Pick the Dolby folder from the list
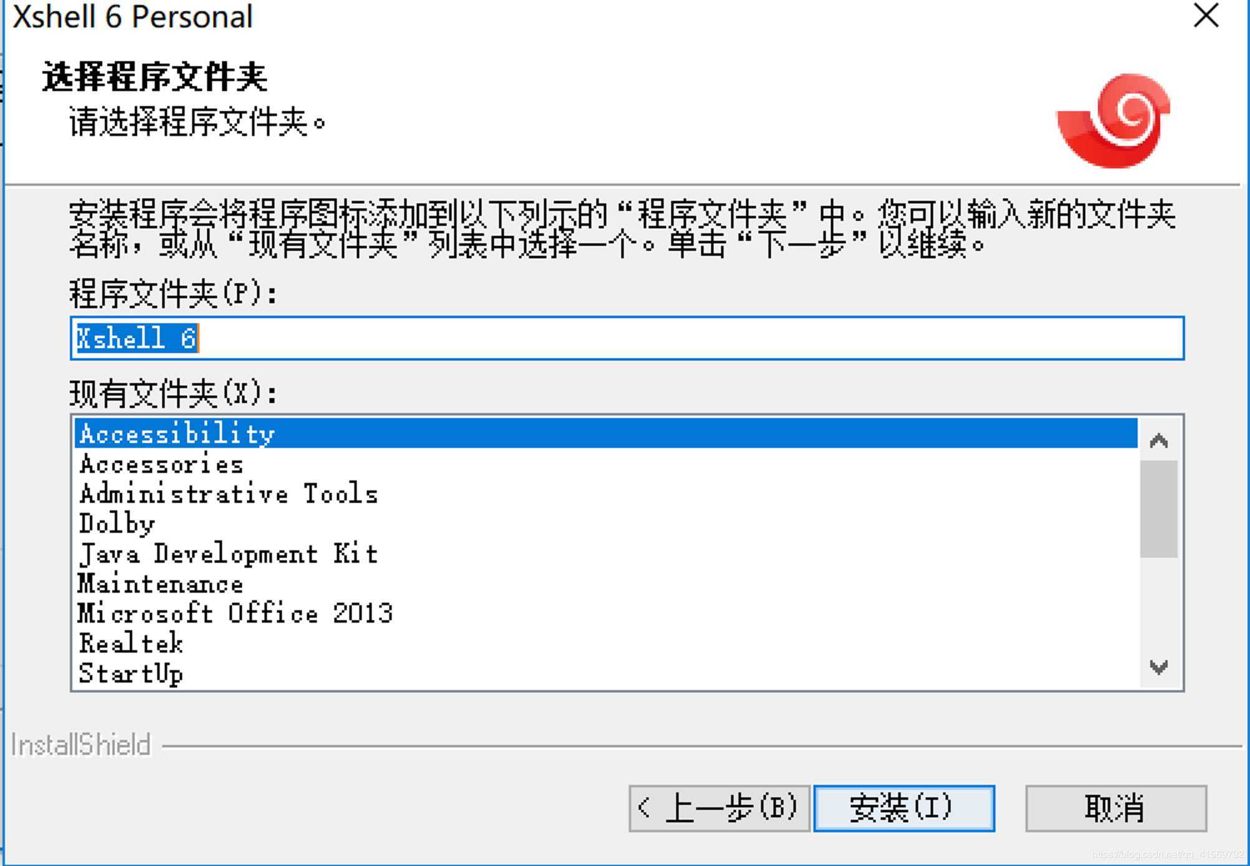 click(x=606, y=523)
